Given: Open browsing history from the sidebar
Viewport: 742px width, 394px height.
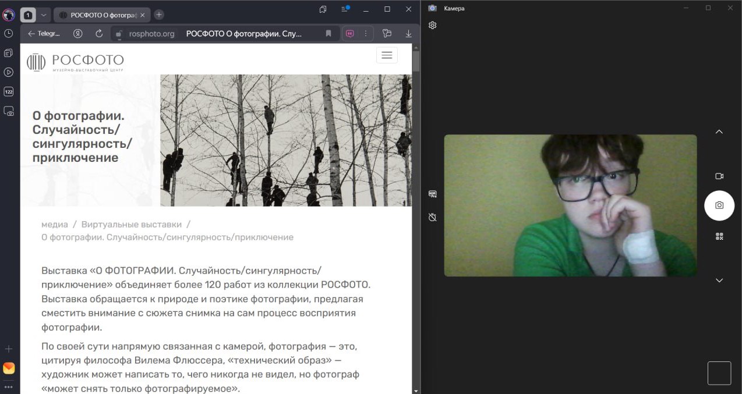Looking at the screenshot, I should pyautogui.click(x=9, y=34).
